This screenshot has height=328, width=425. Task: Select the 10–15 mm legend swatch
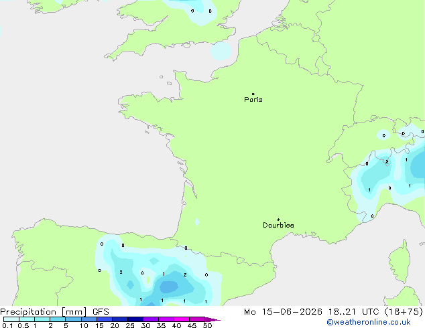click(x=89, y=319)
